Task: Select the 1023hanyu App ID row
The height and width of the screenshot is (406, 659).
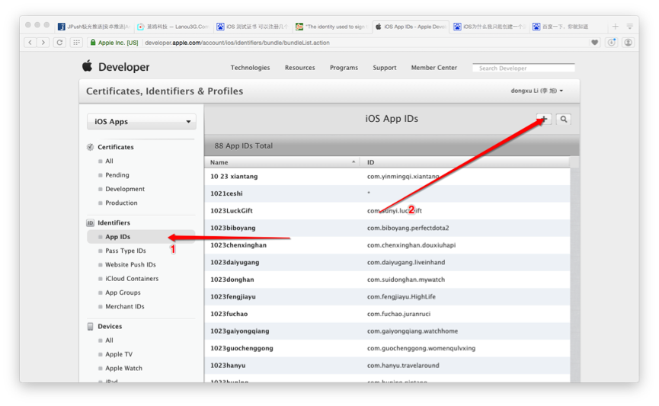Action: [x=387, y=366]
